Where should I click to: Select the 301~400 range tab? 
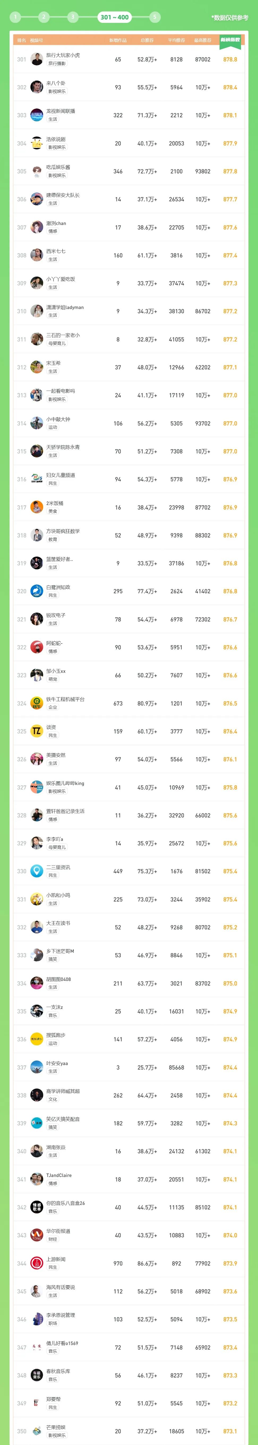point(114,17)
